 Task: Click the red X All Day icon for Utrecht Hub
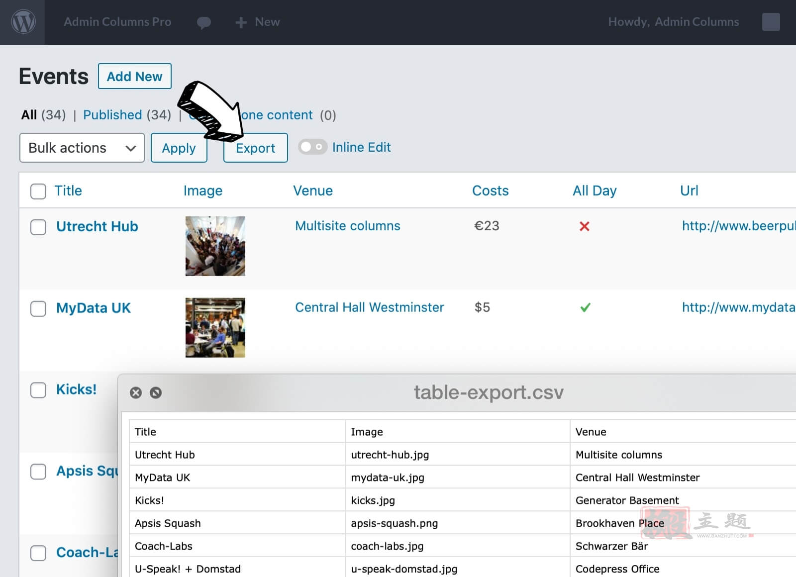(x=585, y=226)
